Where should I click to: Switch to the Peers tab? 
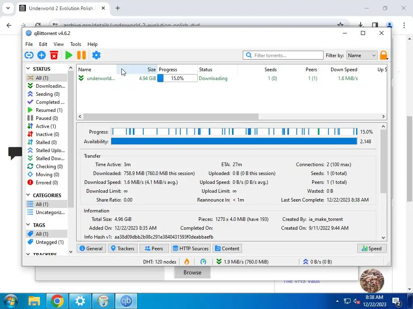[154, 249]
